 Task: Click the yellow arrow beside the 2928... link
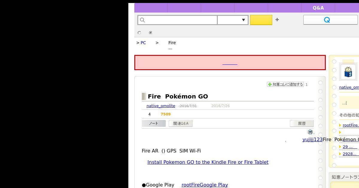click(x=340, y=154)
